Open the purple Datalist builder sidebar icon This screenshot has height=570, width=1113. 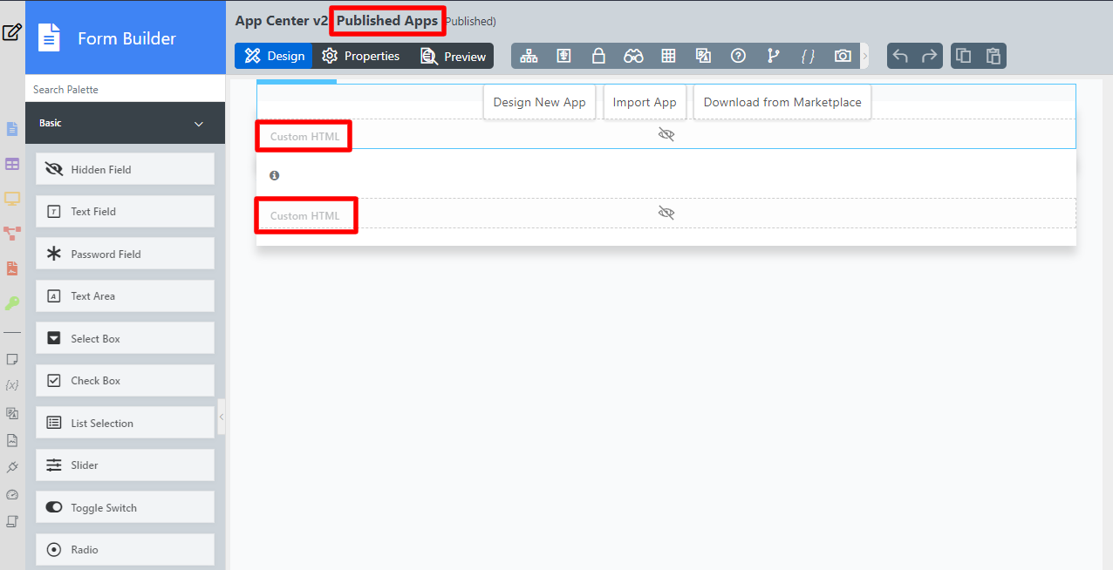(x=12, y=164)
